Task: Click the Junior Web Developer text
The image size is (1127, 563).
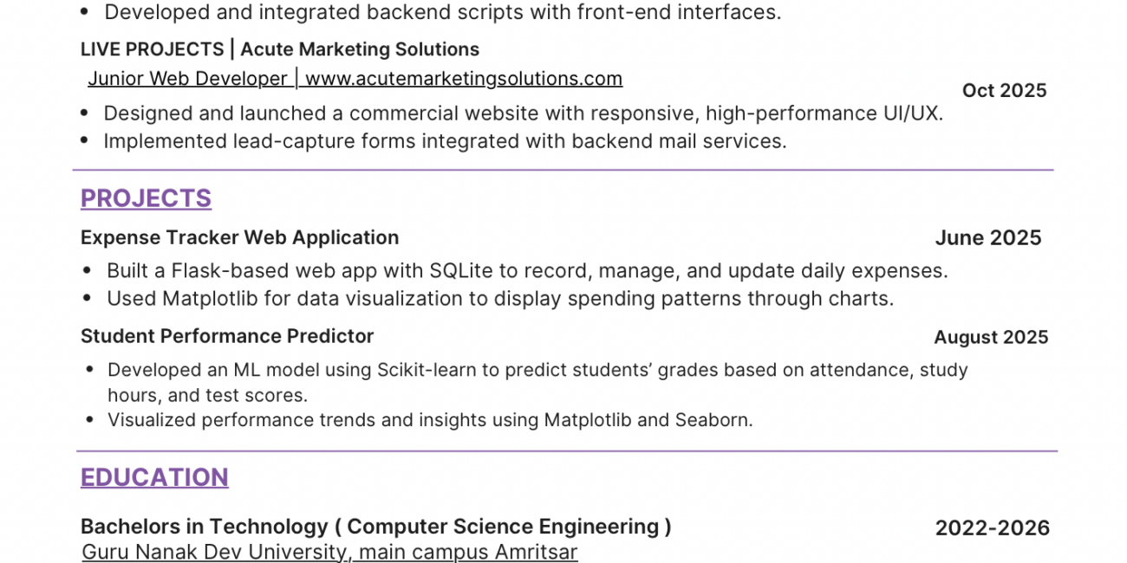Action: pos(187,79)
